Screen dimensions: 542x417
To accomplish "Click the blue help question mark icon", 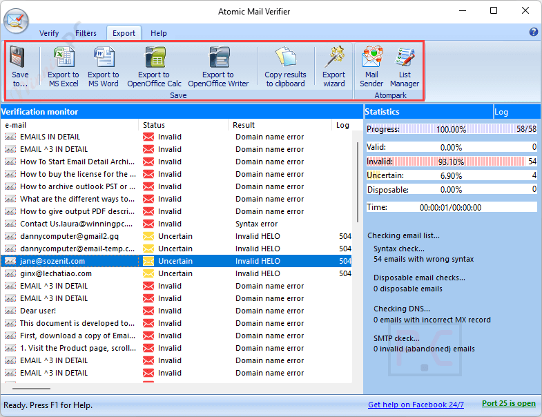I will (x=533, y=32).
